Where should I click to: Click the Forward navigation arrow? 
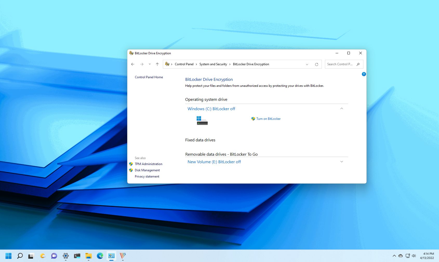(x=142, y=64)
